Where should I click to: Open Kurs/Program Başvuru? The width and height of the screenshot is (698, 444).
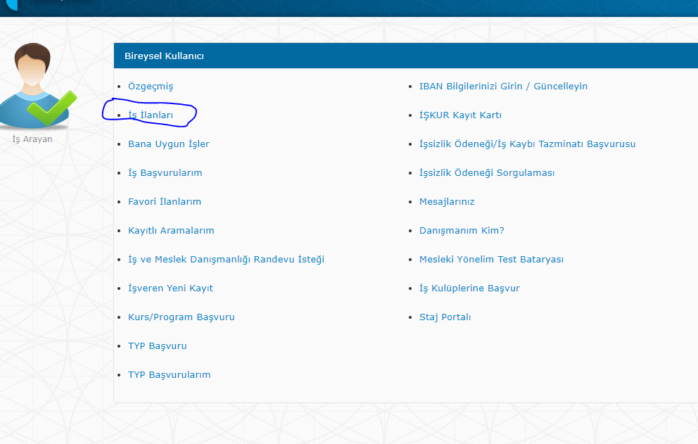[181, 317]
